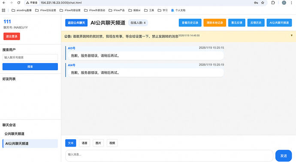
Task: Click the 聊天会话 heading
Action: [x=9, y=125]
